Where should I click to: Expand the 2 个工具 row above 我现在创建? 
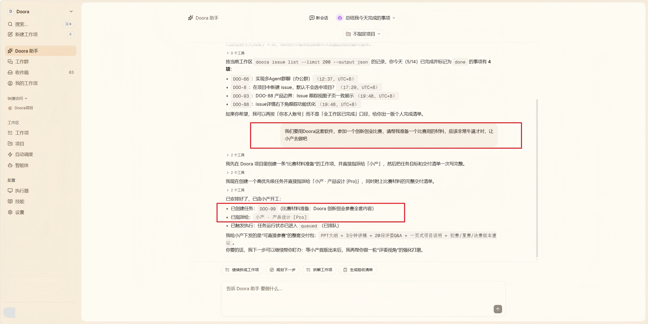pyautogui.click(x=235, y=173)
